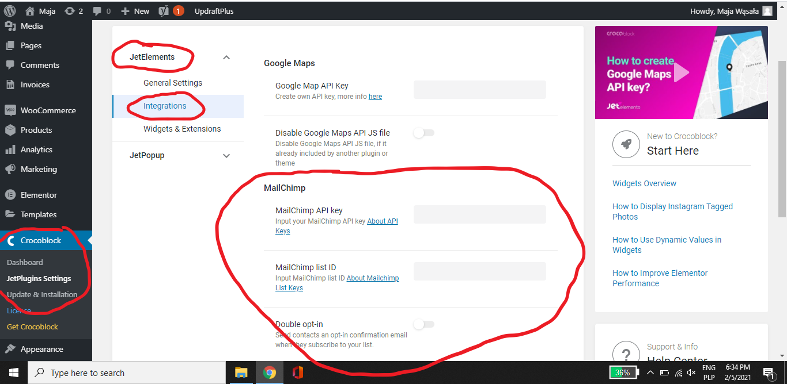Open JetPlugins Settings submenu
787x384 pixels.
pyautogui.click(x=39, y=278)
